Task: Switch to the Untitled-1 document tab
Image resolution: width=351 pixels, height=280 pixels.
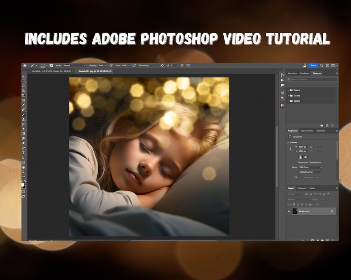Action: coord(52,71)
